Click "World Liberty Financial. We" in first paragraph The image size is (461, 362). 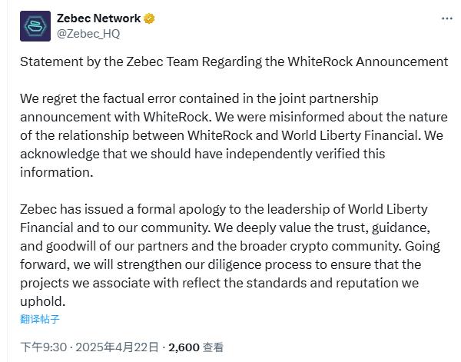362,135
